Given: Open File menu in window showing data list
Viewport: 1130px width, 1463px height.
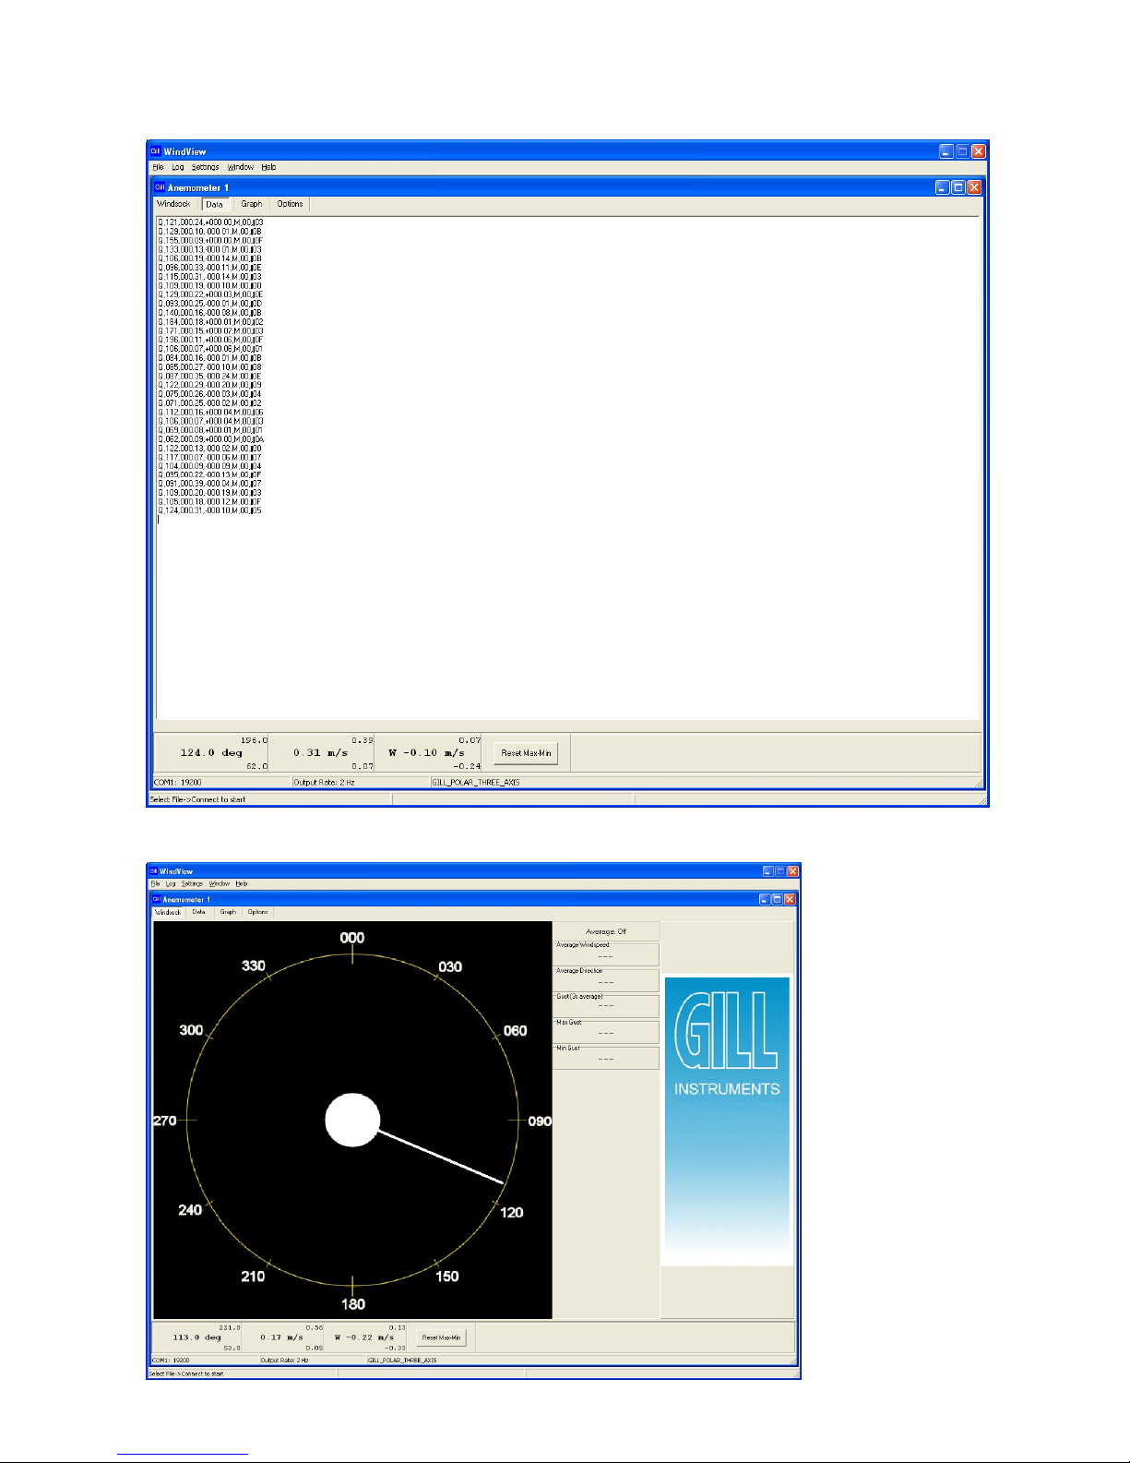Looking at the screenshot, I should (158, 167).
